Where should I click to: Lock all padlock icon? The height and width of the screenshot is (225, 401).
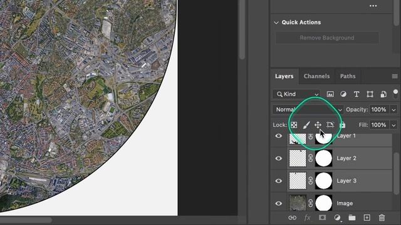(343, 125)
